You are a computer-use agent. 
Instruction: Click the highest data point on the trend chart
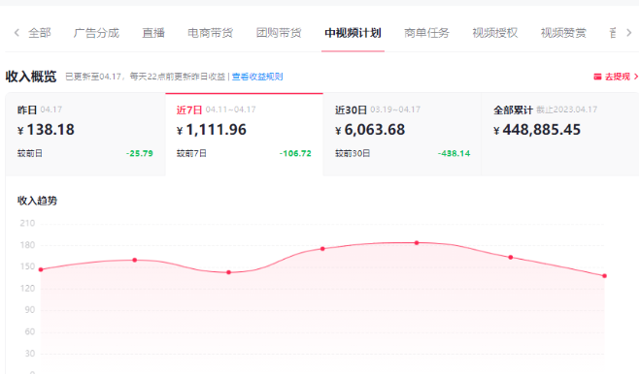[x=417, y=242]
